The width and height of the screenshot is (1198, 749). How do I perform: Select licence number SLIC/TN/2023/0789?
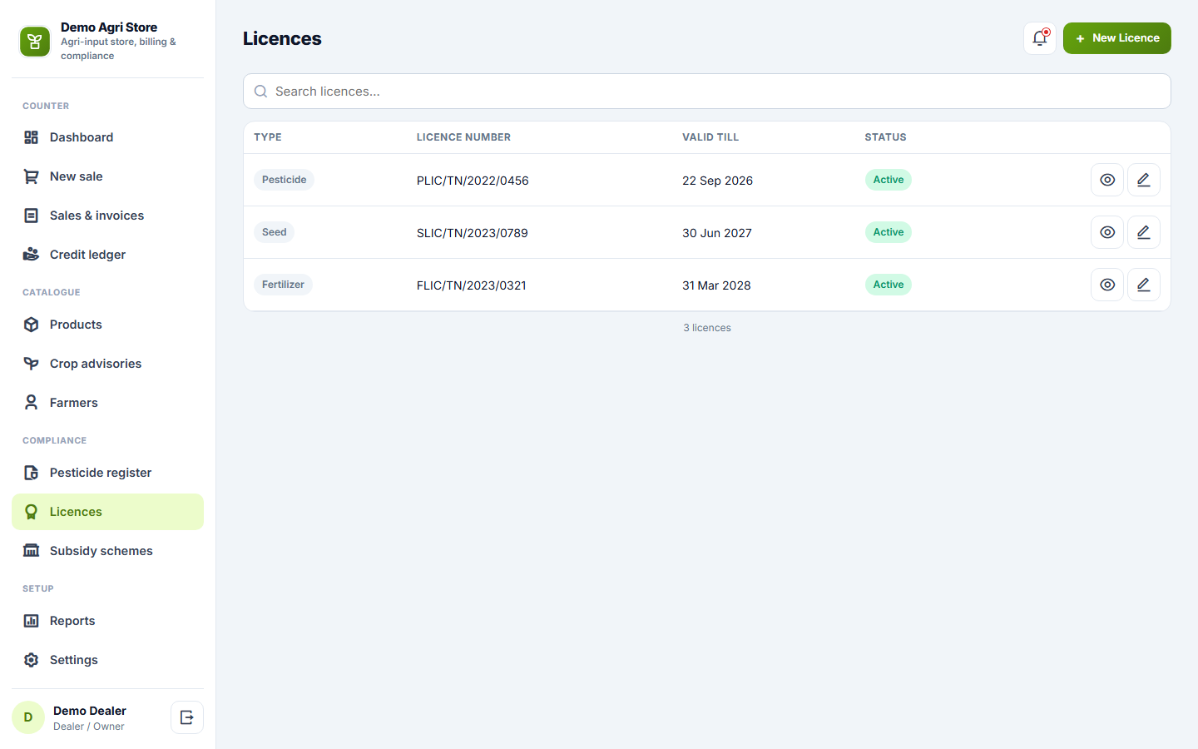473,233
